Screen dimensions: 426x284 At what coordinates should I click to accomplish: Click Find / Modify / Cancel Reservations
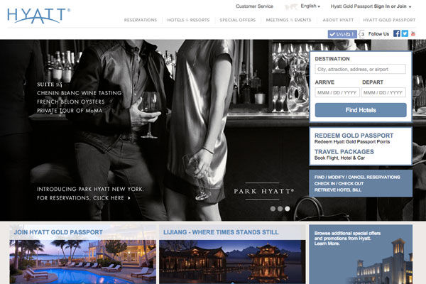point(357,177)
